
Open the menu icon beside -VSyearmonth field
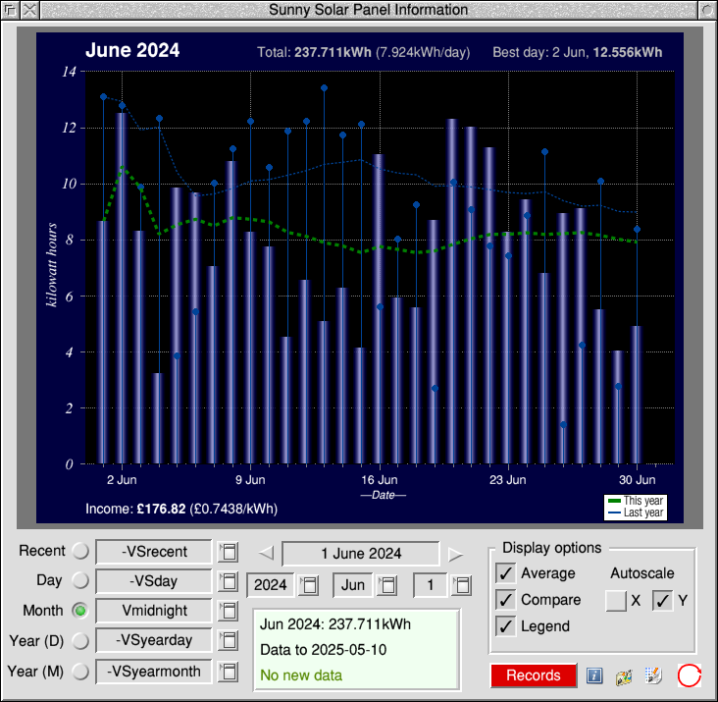[228, 672]
